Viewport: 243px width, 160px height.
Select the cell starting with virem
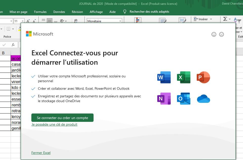[16, 82]
